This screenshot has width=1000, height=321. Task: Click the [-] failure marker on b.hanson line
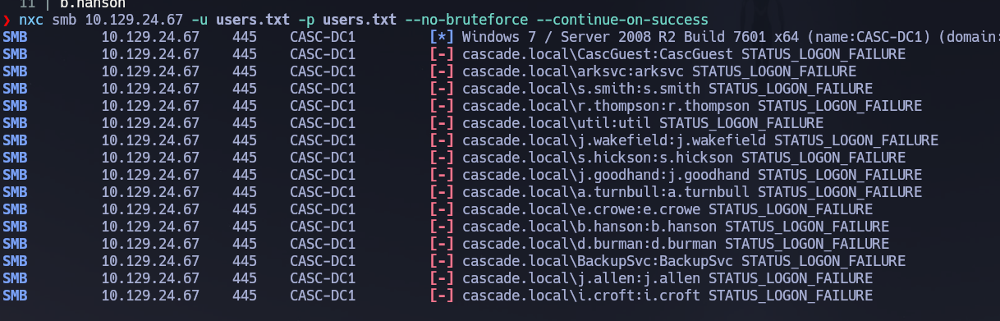[442, 227]
